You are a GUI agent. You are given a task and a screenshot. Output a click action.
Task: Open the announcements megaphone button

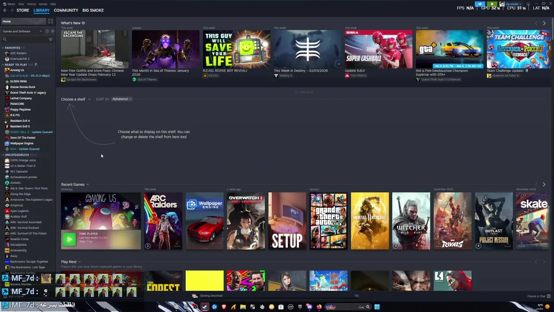coord(480,4)
